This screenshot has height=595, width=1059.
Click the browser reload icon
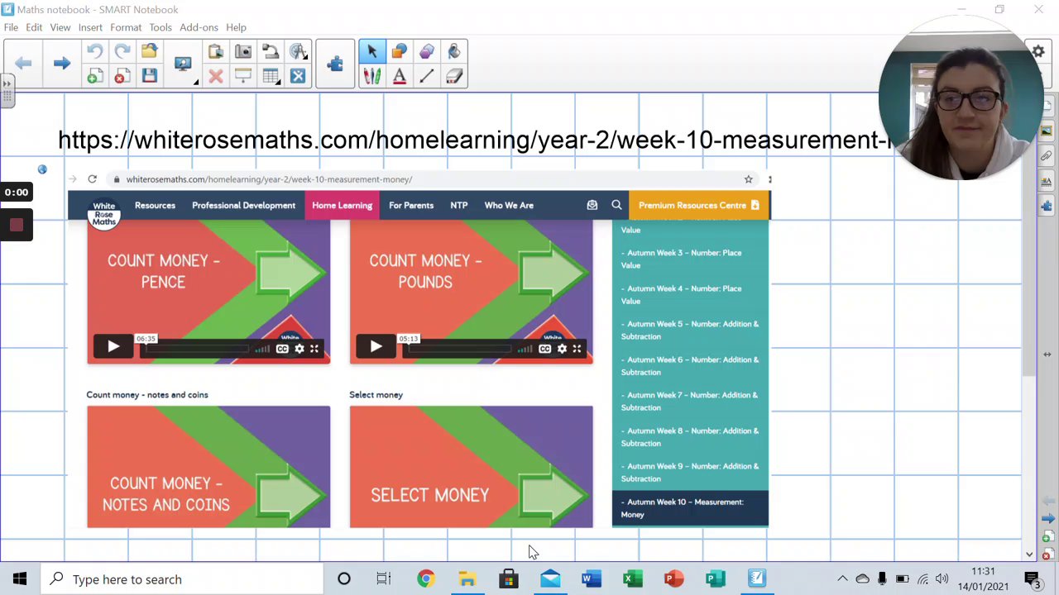(x=92, y=179)
